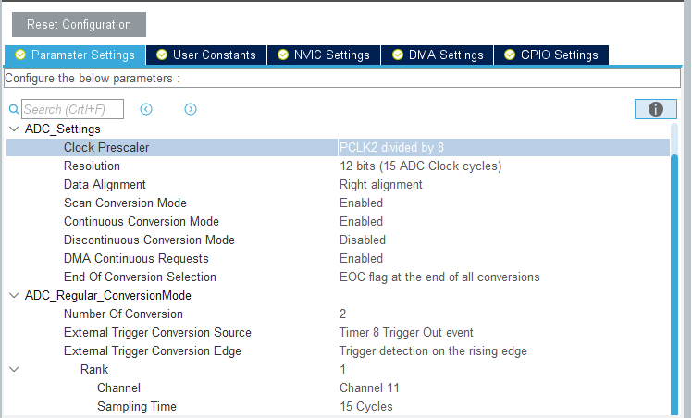Go to next search result arrow
The image size is (692, 418).
point(191,109)
